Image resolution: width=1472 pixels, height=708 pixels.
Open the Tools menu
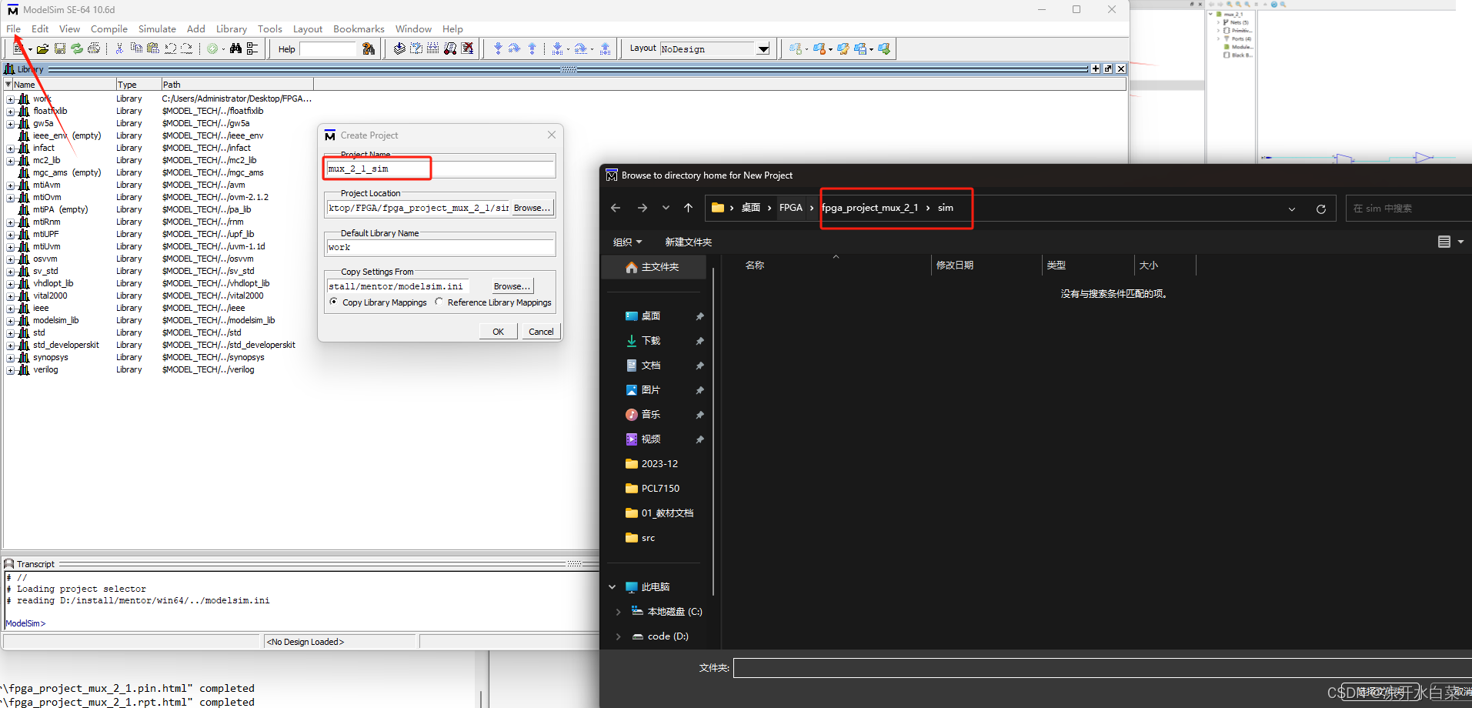click(269, 28)
